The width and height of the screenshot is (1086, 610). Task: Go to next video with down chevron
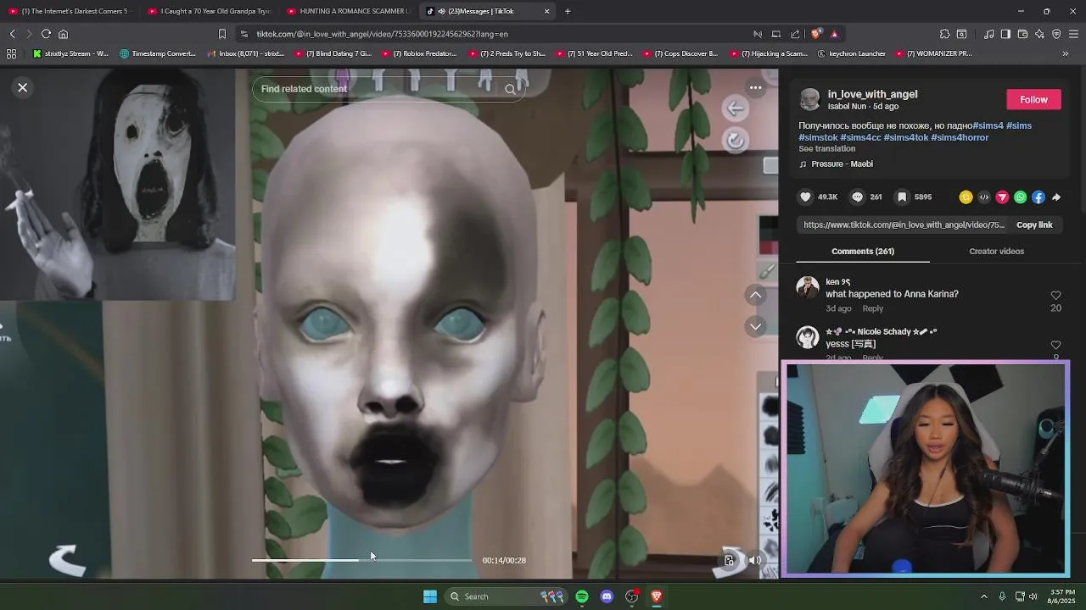point(755,326)
